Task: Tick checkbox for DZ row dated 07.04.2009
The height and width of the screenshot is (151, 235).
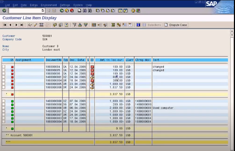Action: coord(4,101)
